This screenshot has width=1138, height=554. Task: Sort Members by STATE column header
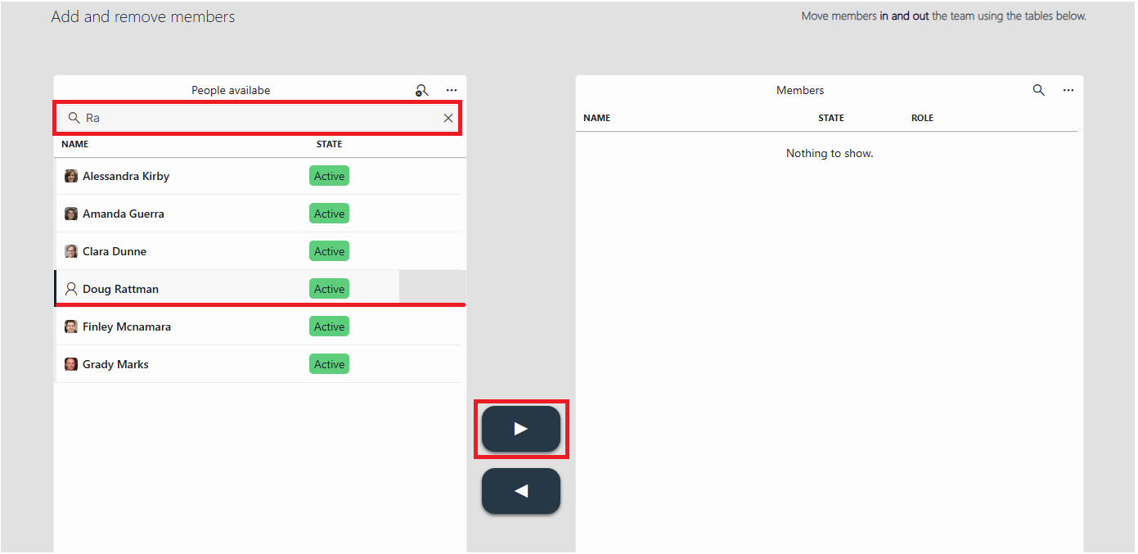(830, 118)
